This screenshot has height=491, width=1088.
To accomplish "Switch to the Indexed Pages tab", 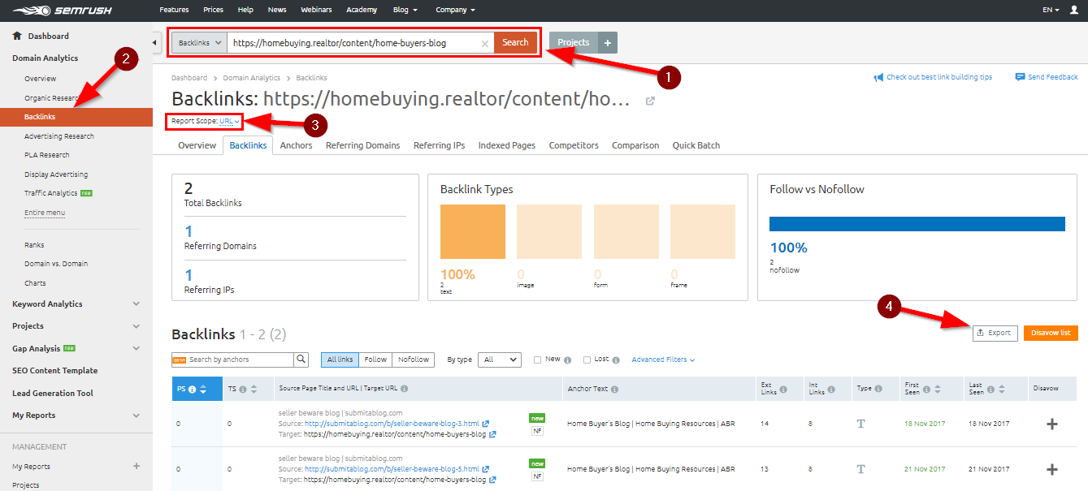I will 507,145.
